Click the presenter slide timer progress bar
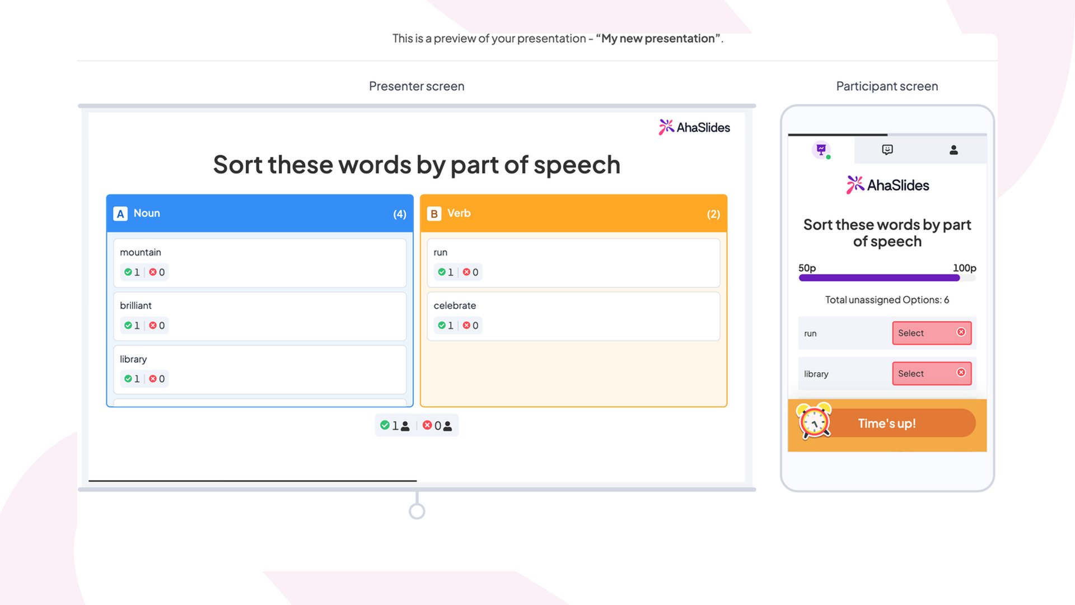Screen dimensions: 1075x605 click(x=253, y=481)
